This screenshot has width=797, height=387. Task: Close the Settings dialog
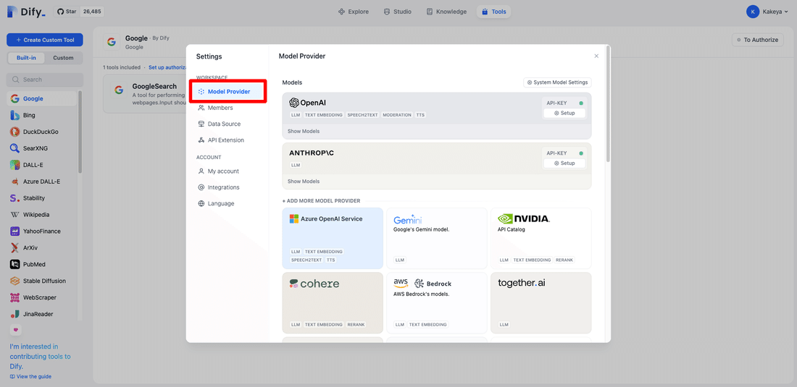(596, 56)
